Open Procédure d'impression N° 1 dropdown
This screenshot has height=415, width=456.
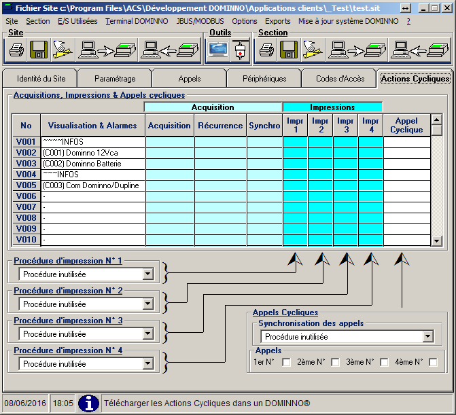[x=147, y=274]
